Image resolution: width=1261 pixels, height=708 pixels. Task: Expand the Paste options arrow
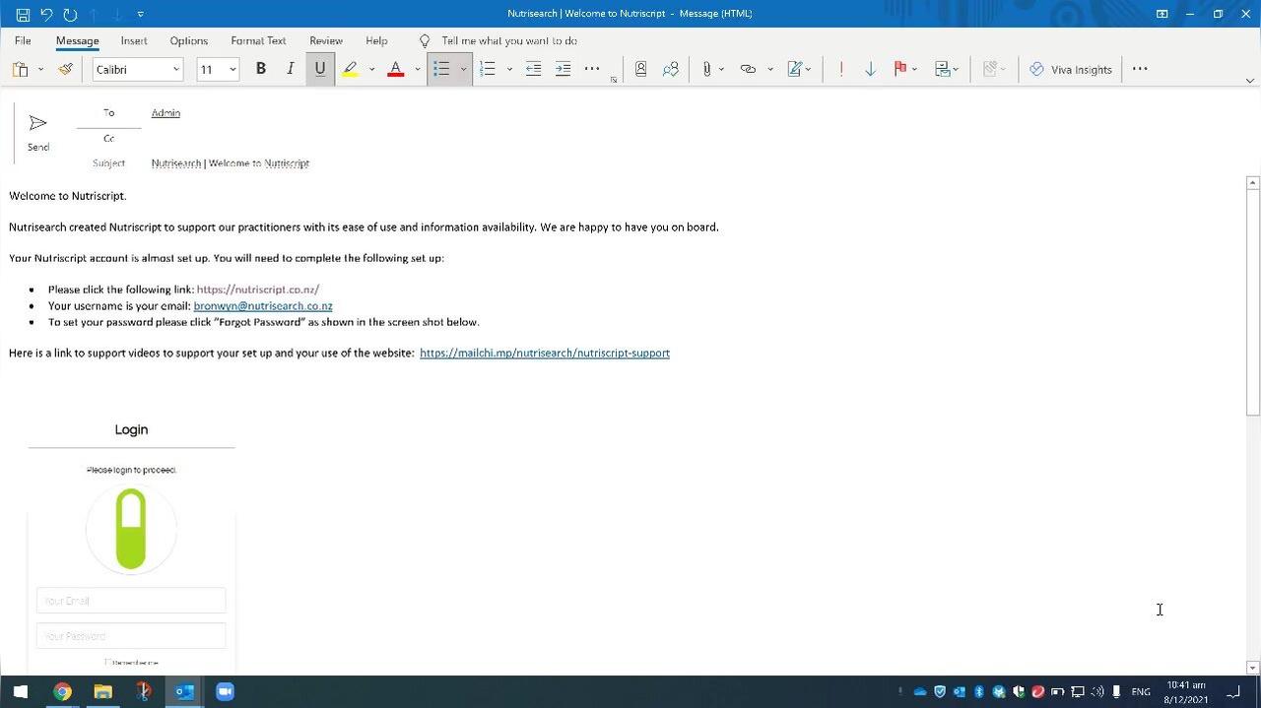(x=40, y=69)
